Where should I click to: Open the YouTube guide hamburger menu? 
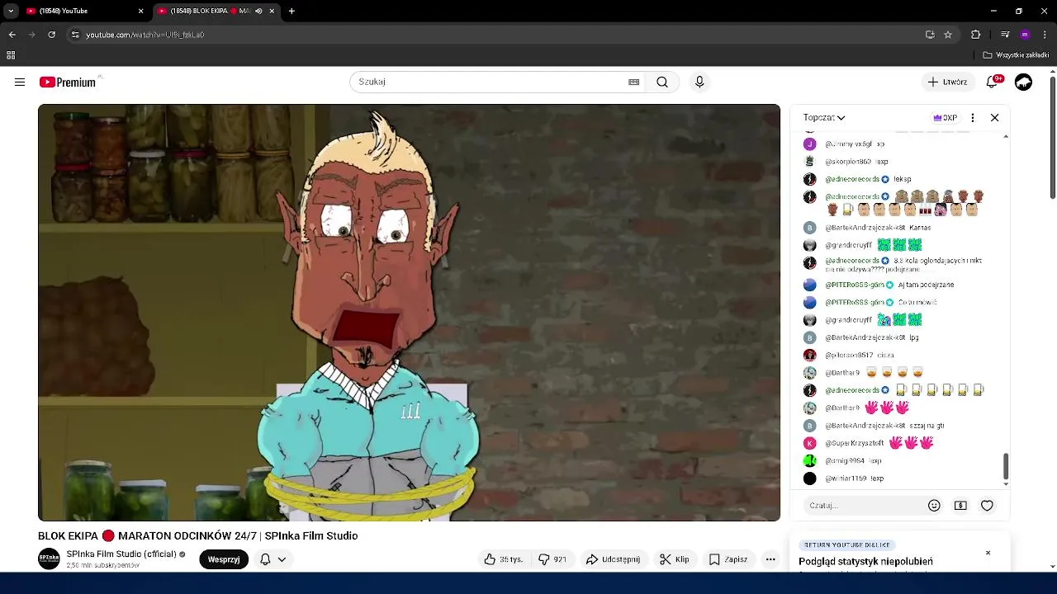20,82
